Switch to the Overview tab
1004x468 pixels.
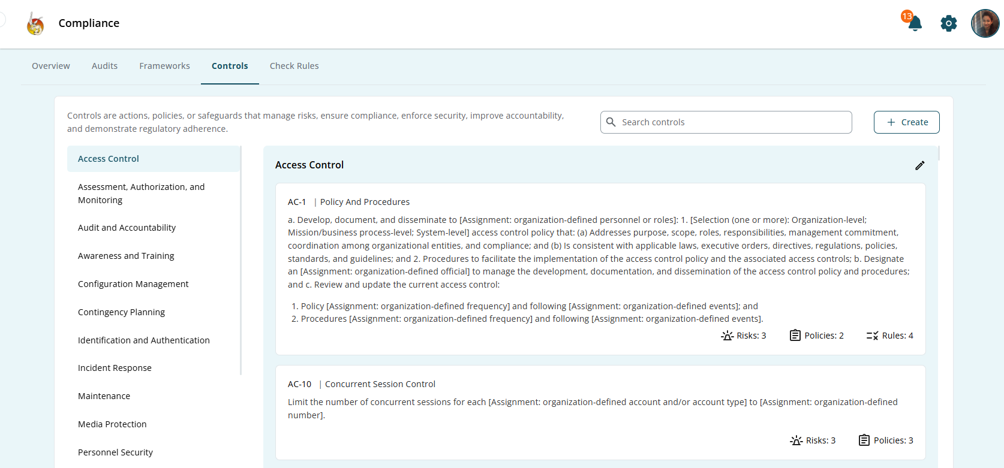(x=51, y=66)
